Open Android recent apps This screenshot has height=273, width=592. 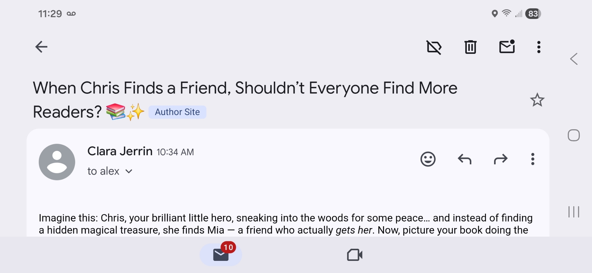pos(573,212)
